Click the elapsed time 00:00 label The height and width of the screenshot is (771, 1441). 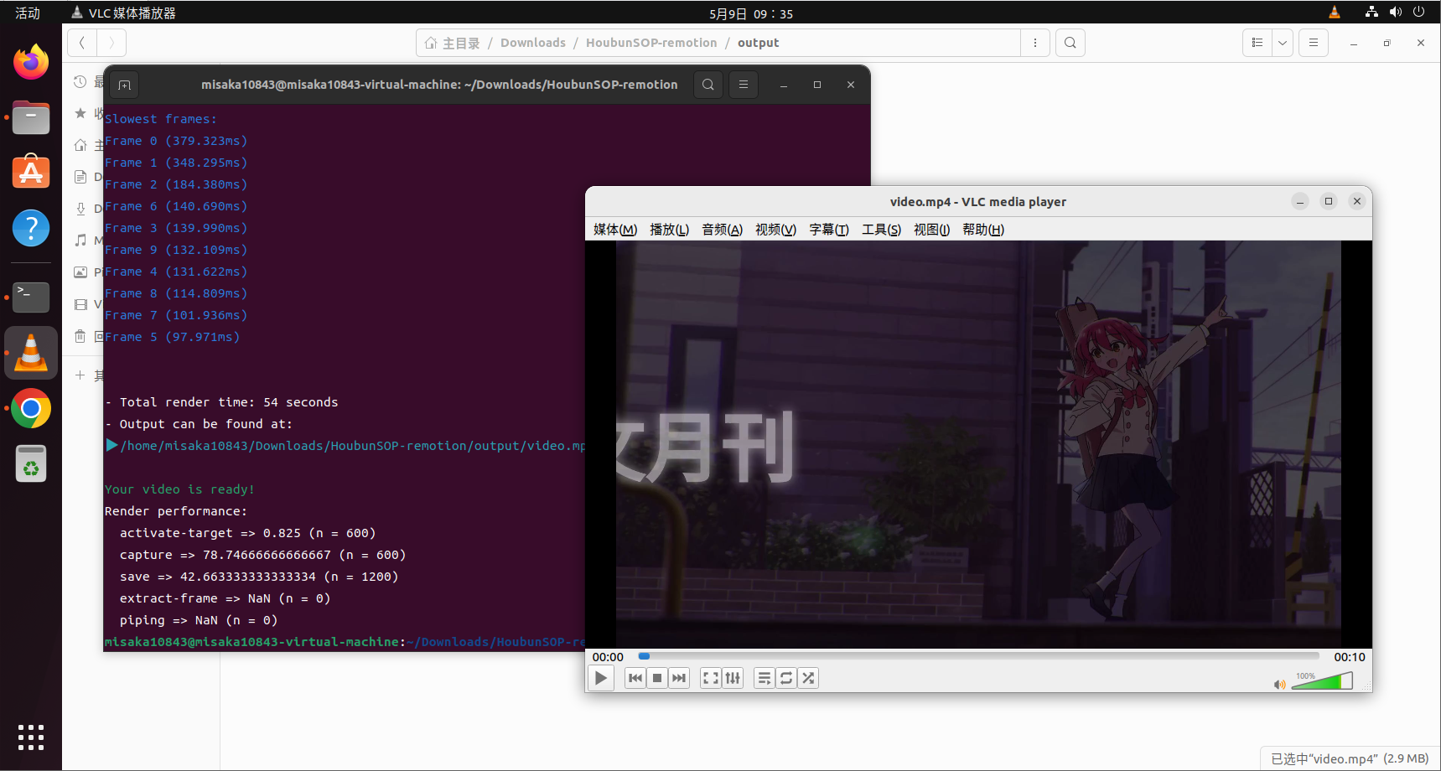click(608, 657)
